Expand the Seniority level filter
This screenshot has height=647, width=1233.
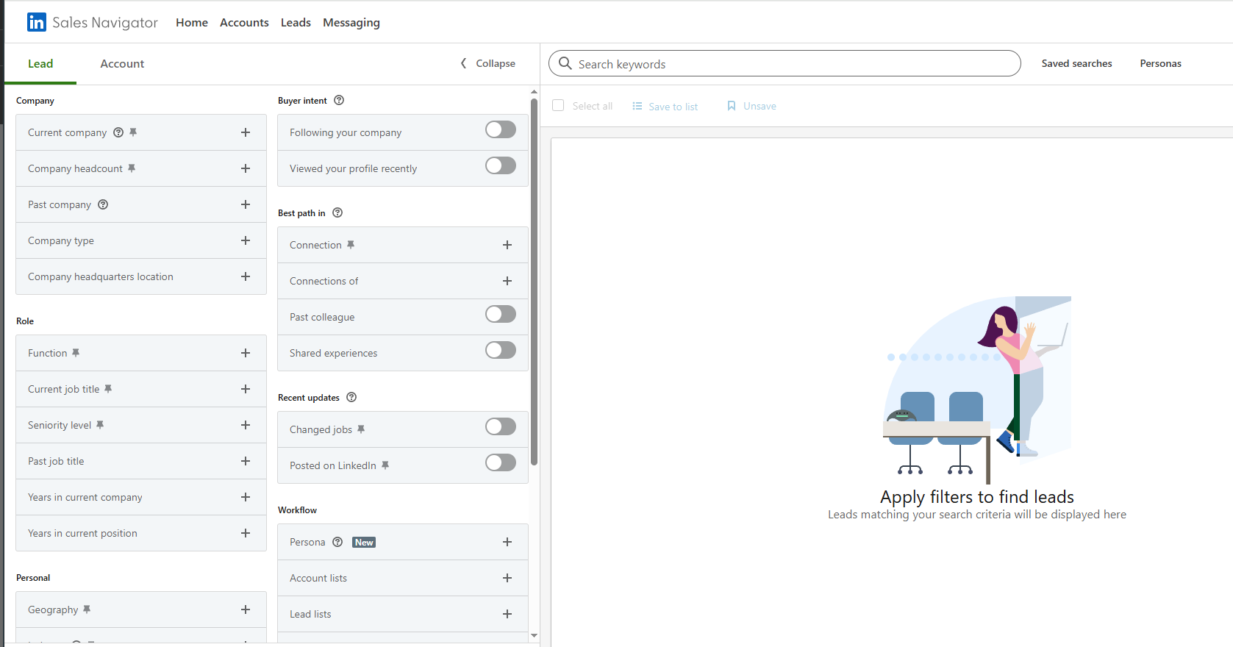(x=246, y=425)
